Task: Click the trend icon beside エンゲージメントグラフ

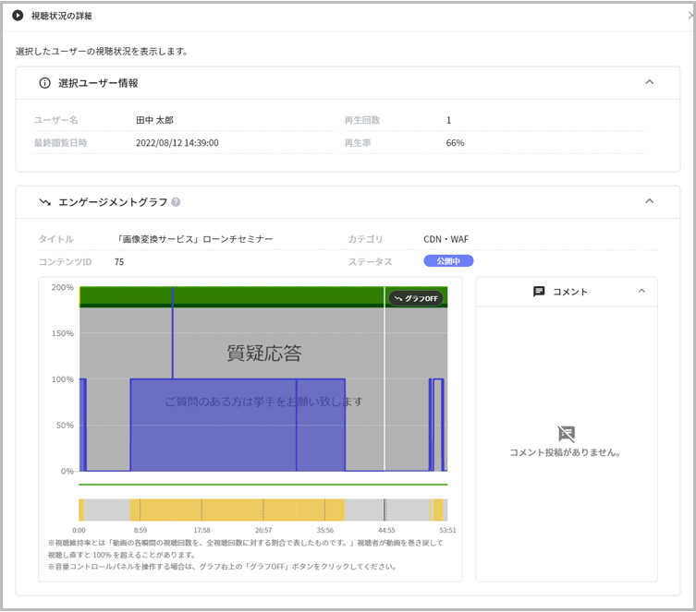Action: [45, 202]
